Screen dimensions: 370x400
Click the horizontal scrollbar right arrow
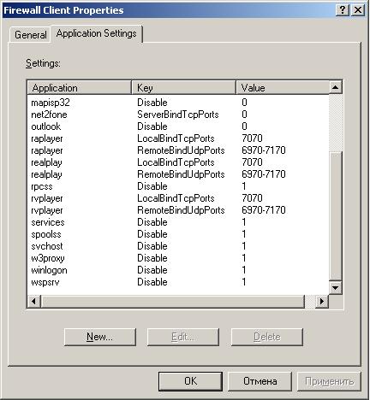click(322, 301)
